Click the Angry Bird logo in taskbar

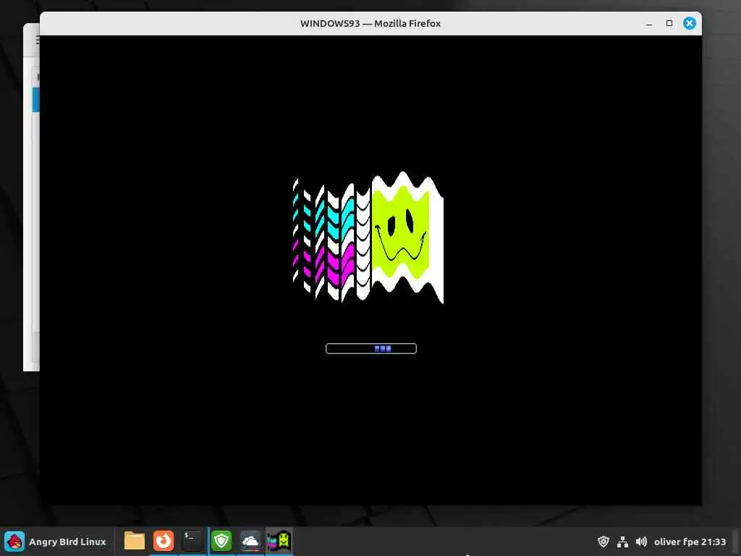click(x=14, y=542)
